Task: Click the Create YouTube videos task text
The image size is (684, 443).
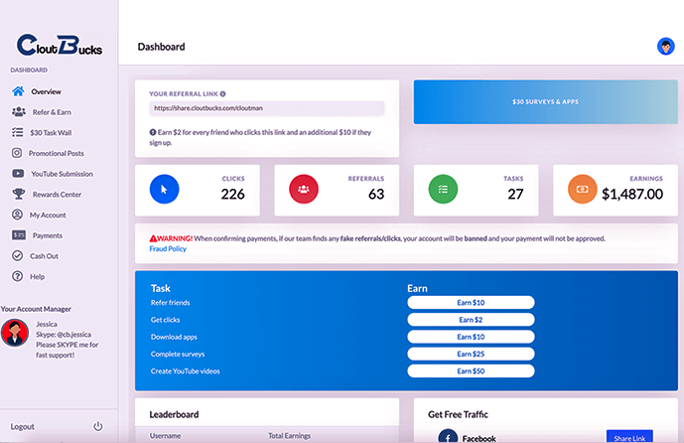Action: coord(186,370)
